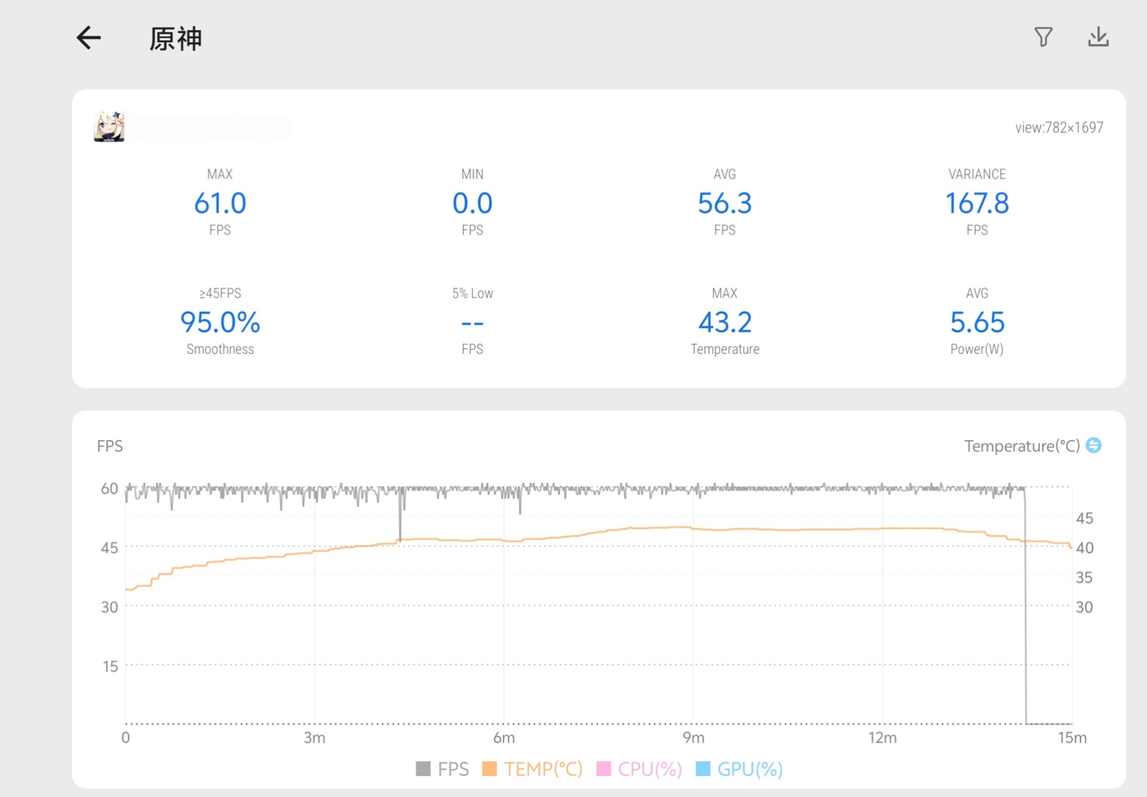The height and width of the screenshot is (797, 1147).
Task: Click the pink CPU color square
Action: coord(603,769)
